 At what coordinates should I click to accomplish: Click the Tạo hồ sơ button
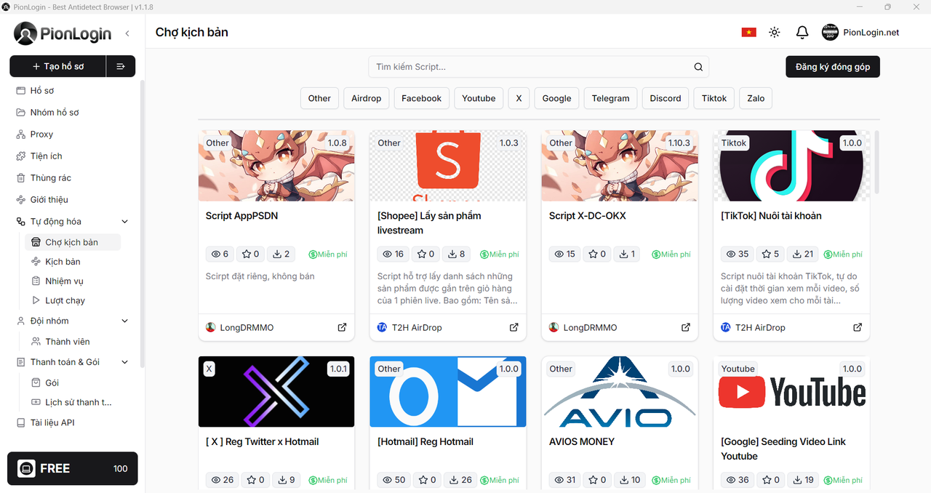pos(58,66)
